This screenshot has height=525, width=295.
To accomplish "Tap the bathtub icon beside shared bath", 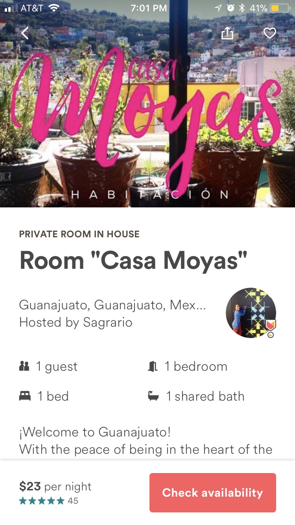I will 153,396.
